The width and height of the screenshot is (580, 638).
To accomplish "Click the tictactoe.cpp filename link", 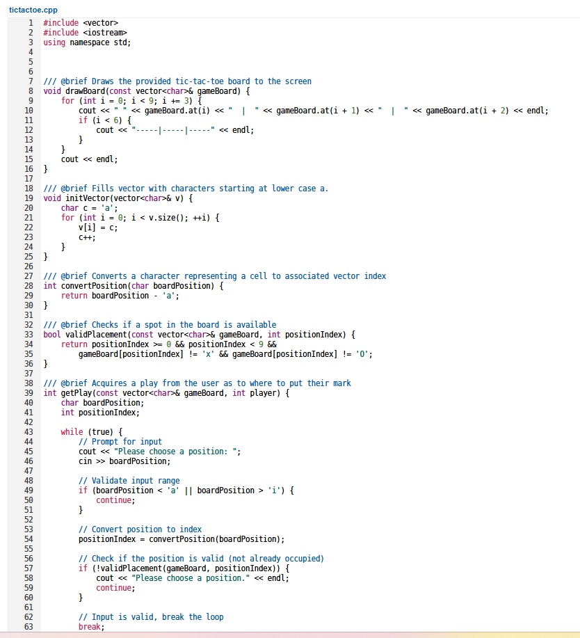I will point(29,10).
